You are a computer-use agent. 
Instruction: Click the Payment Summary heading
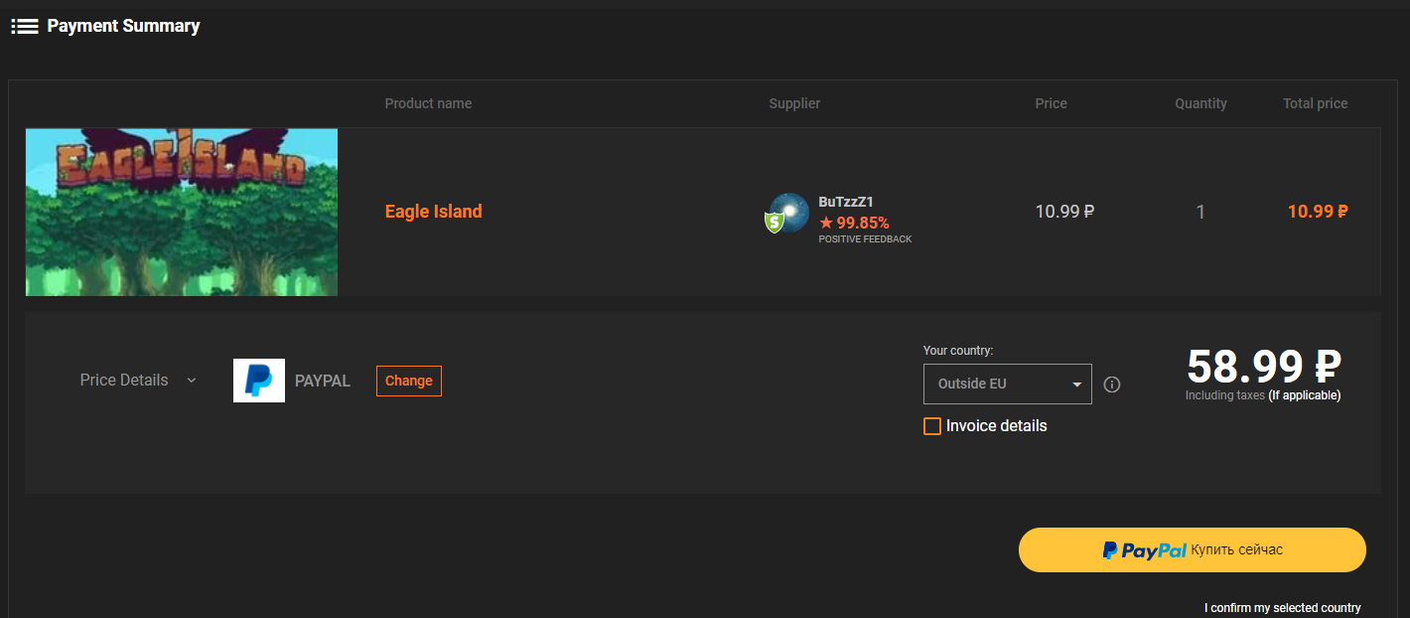123,27
